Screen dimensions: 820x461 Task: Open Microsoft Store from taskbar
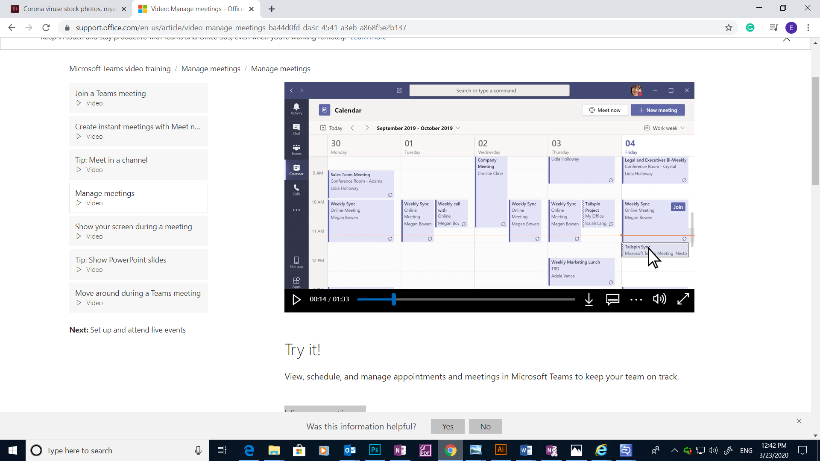(299, 450)
